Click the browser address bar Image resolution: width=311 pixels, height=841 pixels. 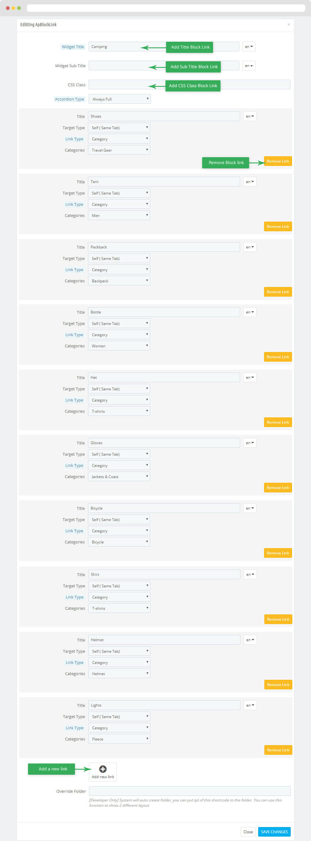click(166, 8)
